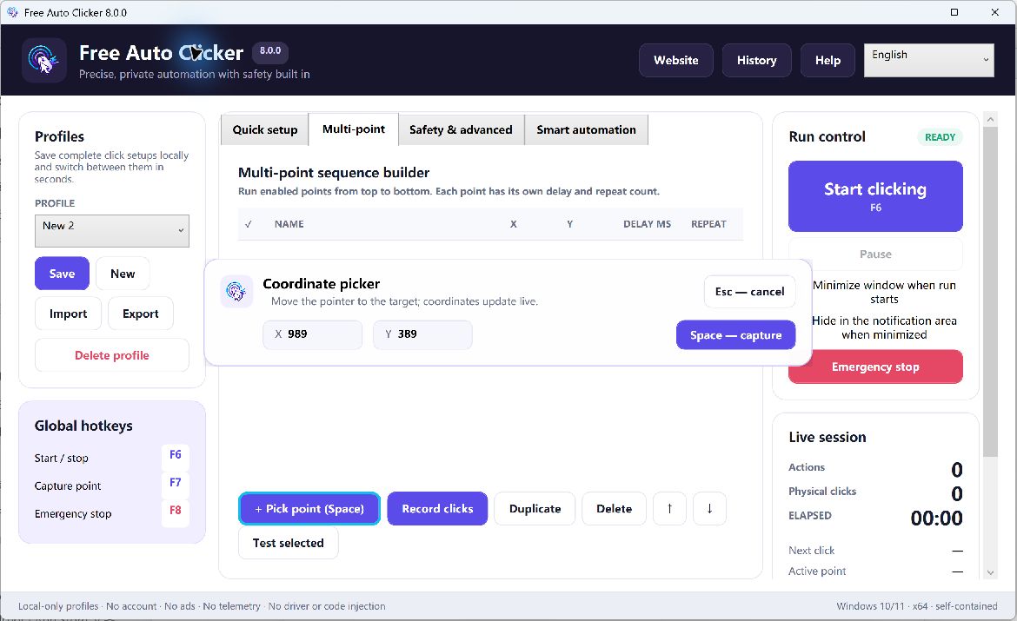The width and height of the screenshot is (1017, 621).
Task: Click the ELAPSED time value 00:00
Action: (x=936, y=518)
